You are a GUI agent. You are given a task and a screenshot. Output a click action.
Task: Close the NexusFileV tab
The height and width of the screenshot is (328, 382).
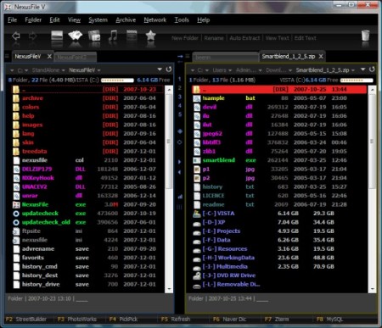click(x=49, y=57)
